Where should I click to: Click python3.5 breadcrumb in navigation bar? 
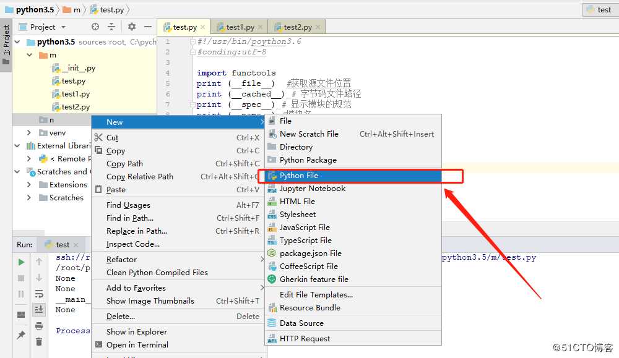(30, 9)
